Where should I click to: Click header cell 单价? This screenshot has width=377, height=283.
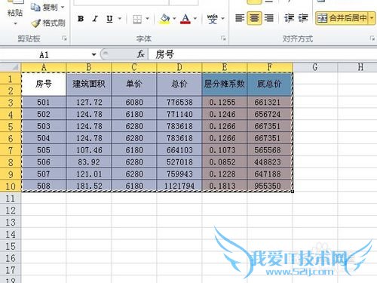tap(134, 85)
